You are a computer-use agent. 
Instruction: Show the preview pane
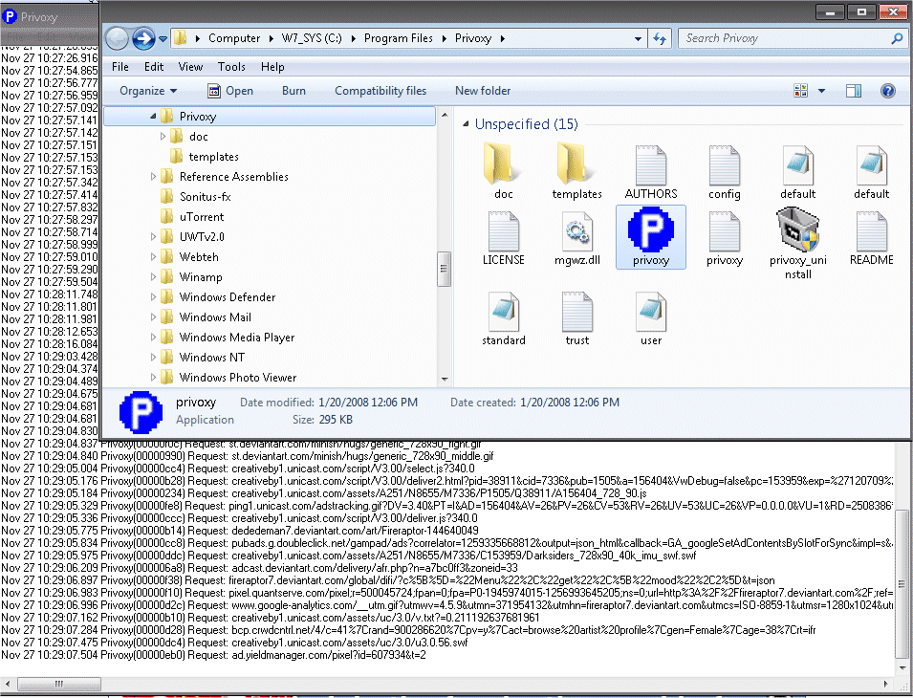tap(853, 90)
